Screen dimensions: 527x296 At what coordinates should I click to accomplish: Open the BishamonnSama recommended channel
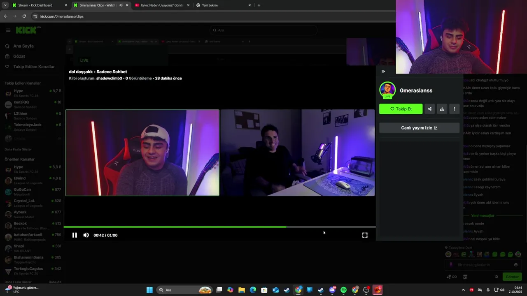33,259
